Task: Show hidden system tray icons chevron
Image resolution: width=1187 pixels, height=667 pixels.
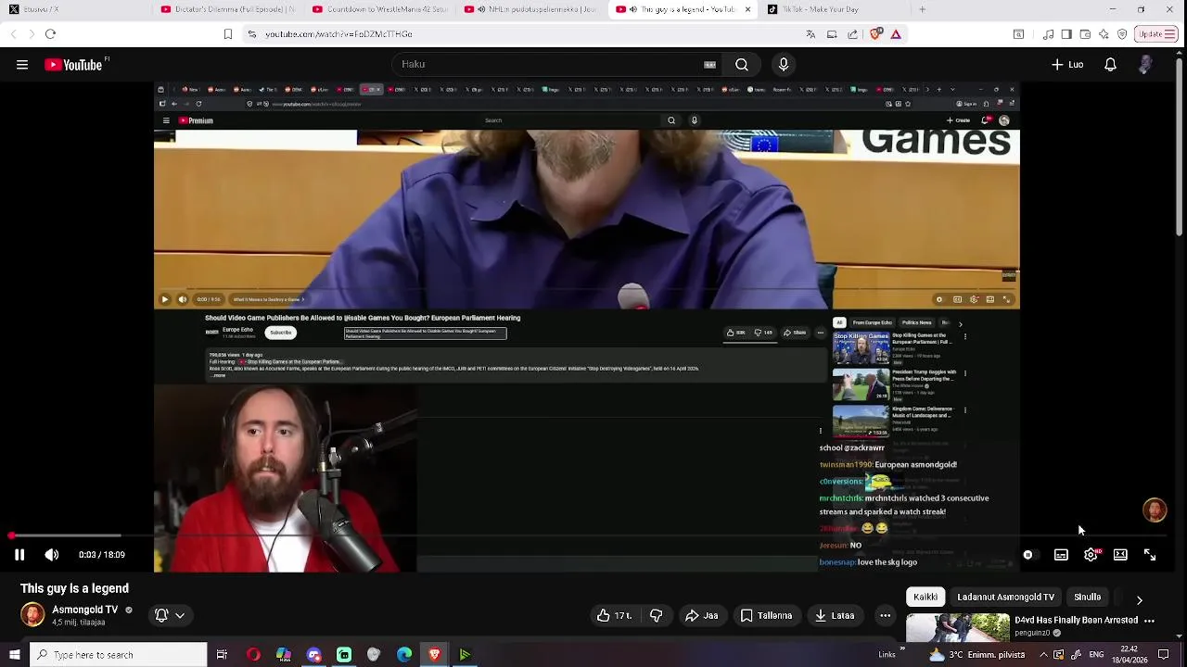Action: tap(1043, 655)
